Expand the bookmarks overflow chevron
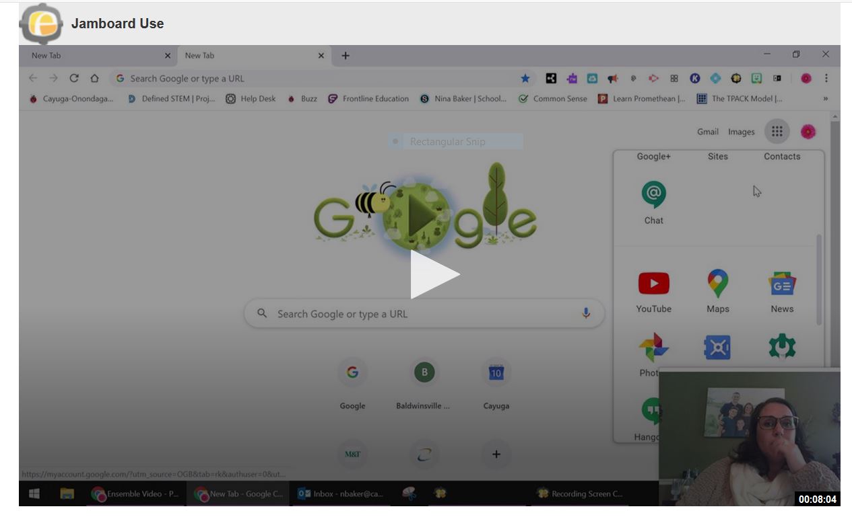 click(825, 99)
